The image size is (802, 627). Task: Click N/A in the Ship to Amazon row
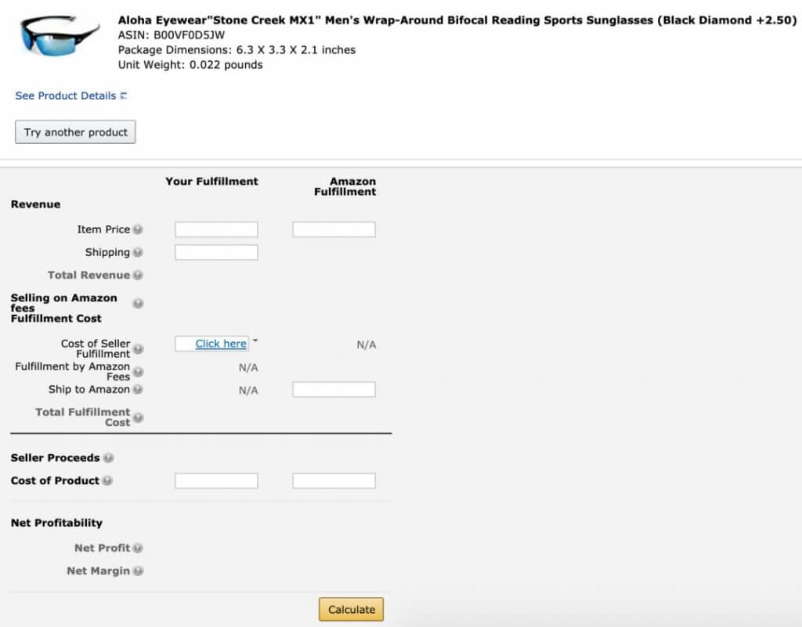pos(248,391)
